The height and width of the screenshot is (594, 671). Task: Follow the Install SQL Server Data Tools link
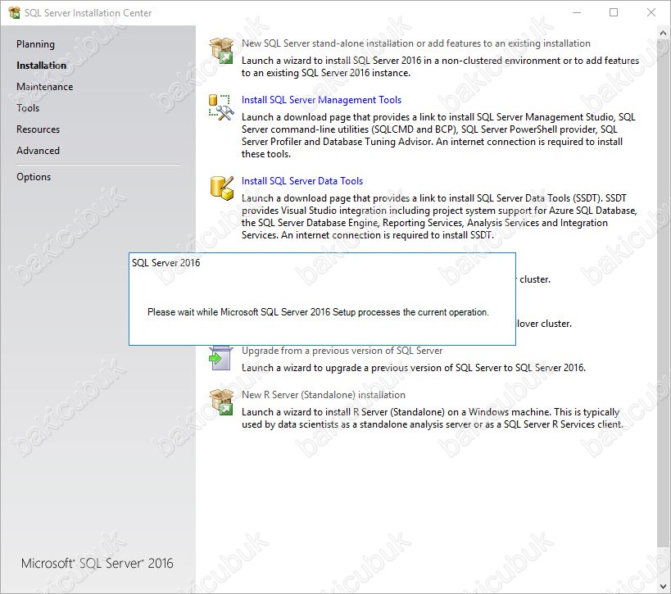301,181
